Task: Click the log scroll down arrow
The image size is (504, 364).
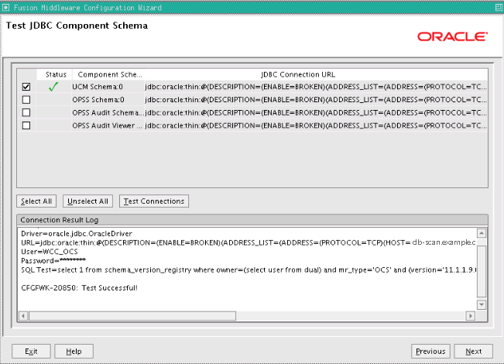Action: pos(482,304)
